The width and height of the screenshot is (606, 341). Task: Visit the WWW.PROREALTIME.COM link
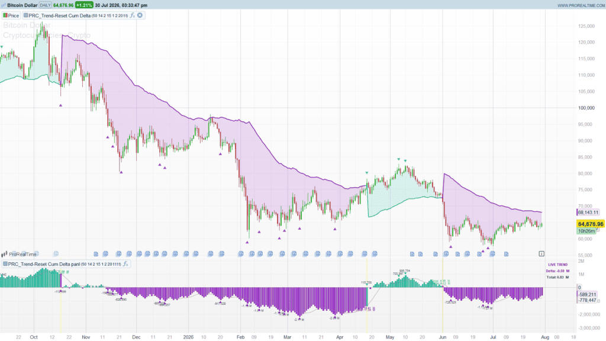(x=581, y=5)
